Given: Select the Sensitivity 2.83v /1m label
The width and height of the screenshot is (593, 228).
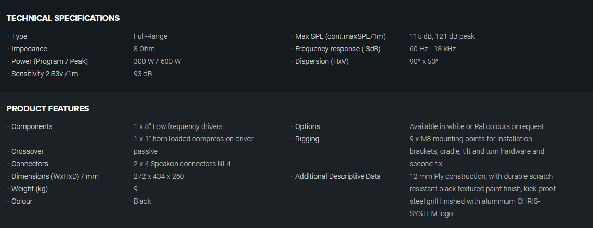Looking at the screenshot, I should click(45, 74).
